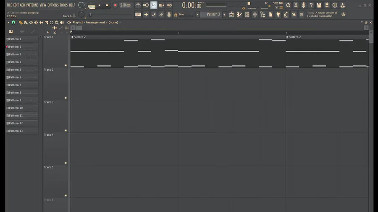
Task: Open the shopping cart store icon
Action: (x=301, y=15)
